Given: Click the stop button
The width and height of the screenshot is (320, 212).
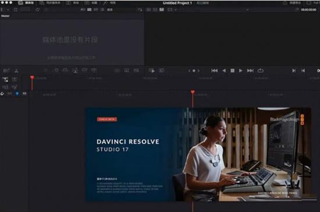Looking at the screenshot, I should [232, 71].
